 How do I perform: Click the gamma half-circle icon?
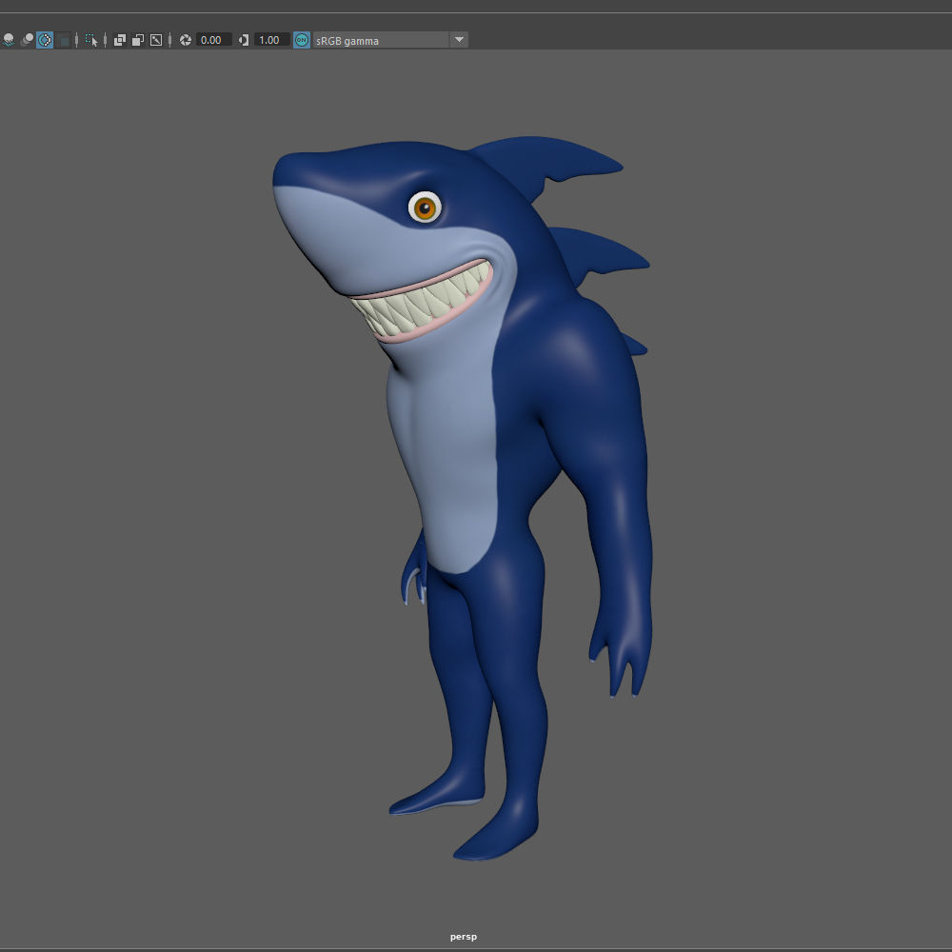point(244,40)
